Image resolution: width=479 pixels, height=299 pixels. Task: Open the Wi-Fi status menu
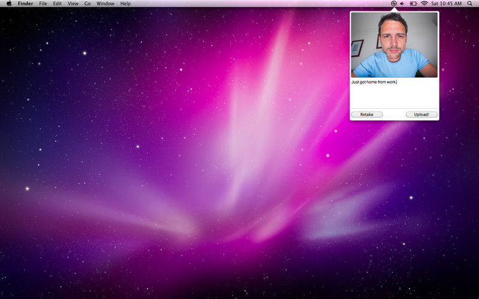pyautogui.click(x=424, y=4)
